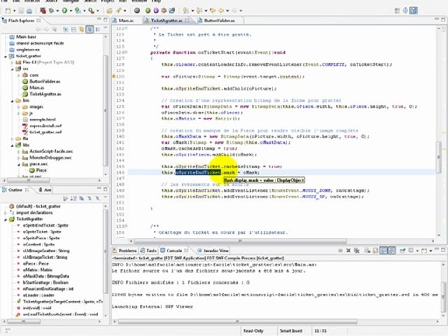Maximize the Flash Explorer view
This screenshot has width=448, height=336.
[105, 20]
